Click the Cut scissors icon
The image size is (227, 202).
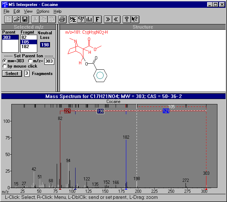coord(35,19)
